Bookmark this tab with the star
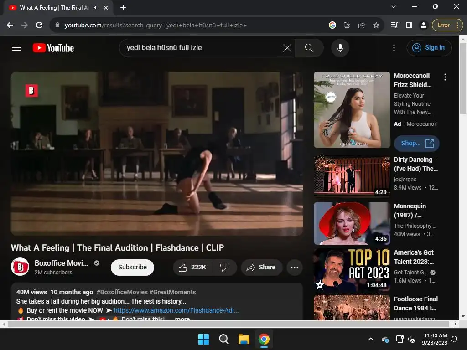This screenshot has width=467, height=350. pyautogui.click(x=376, y=26)
